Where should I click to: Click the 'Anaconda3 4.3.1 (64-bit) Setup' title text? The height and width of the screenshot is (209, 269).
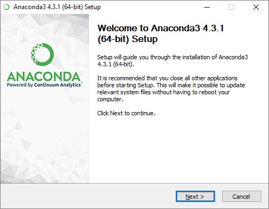pos(57,7)
